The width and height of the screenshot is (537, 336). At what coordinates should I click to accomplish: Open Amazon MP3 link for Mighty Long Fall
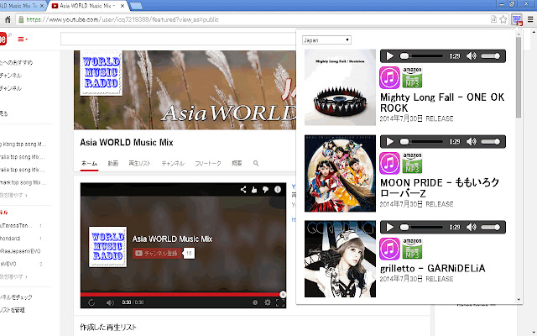[412, 77]
